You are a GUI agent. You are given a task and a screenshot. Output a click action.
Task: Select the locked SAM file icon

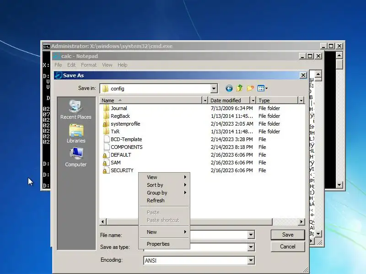(106, 163)
